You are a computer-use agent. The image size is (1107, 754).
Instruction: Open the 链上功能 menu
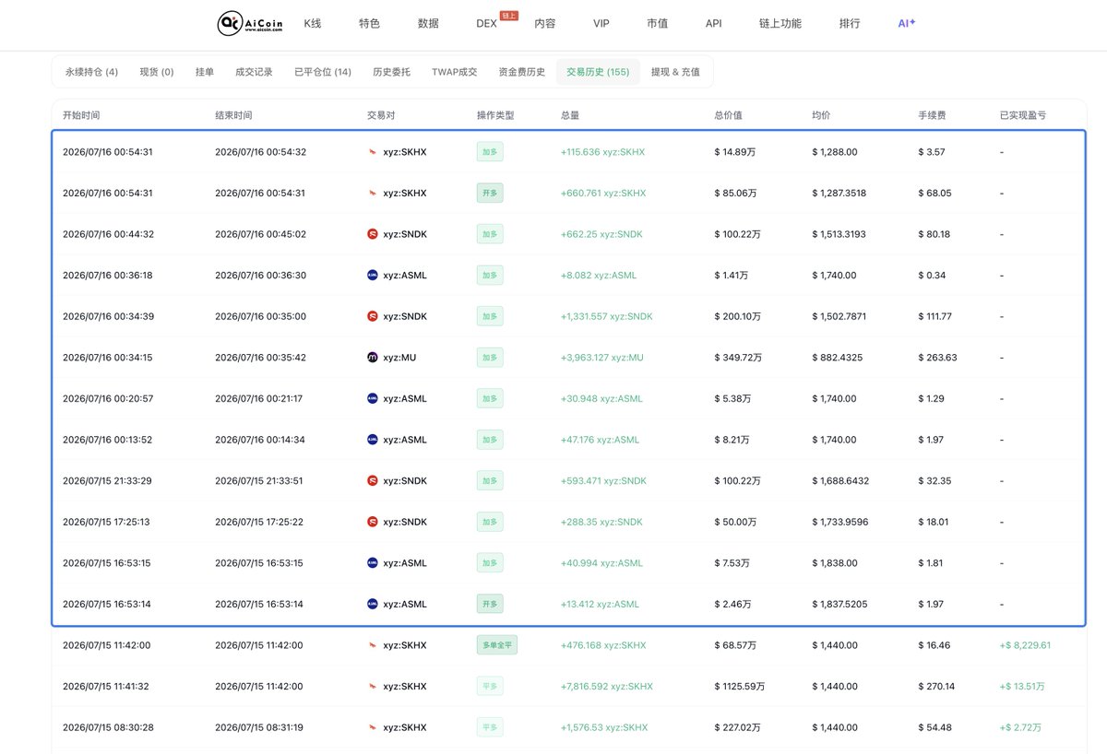pyautogui.click(x=780, y=23)
